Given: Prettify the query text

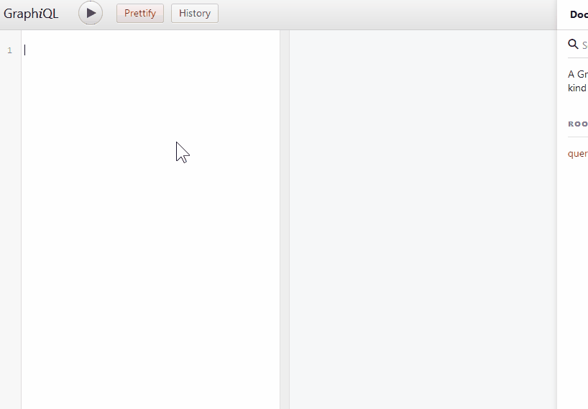Looking at the screenshot, I should [x=140, y=13].
